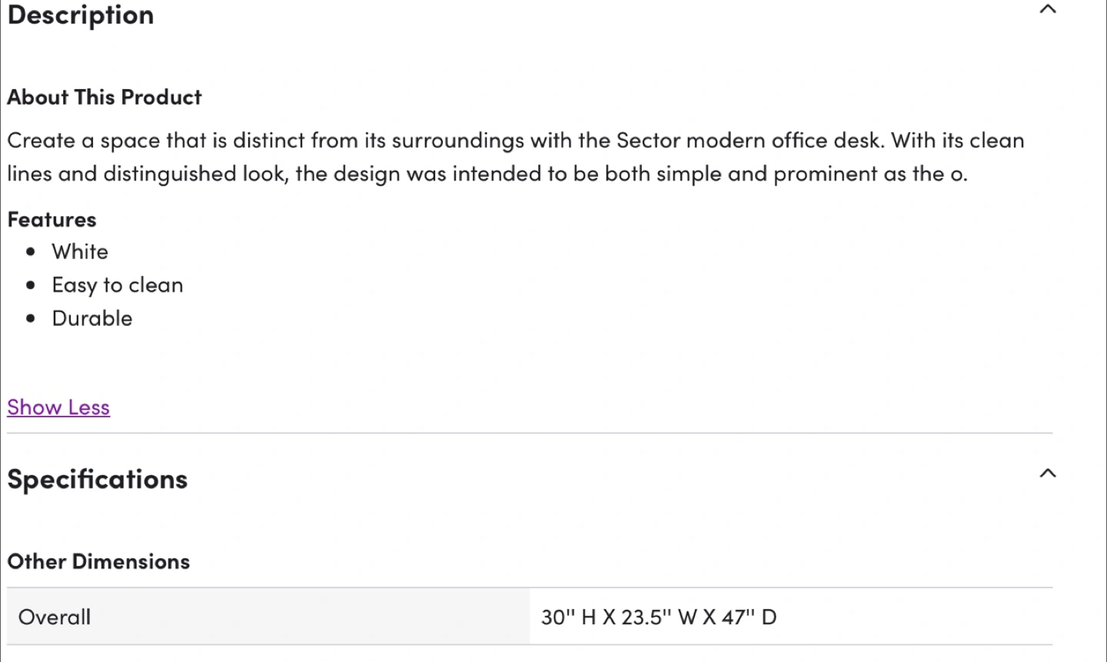Image resolution: width=1107 pixels, height=662 pixels.
Task: Click the Specifications section heading
Action: [98, 479]
